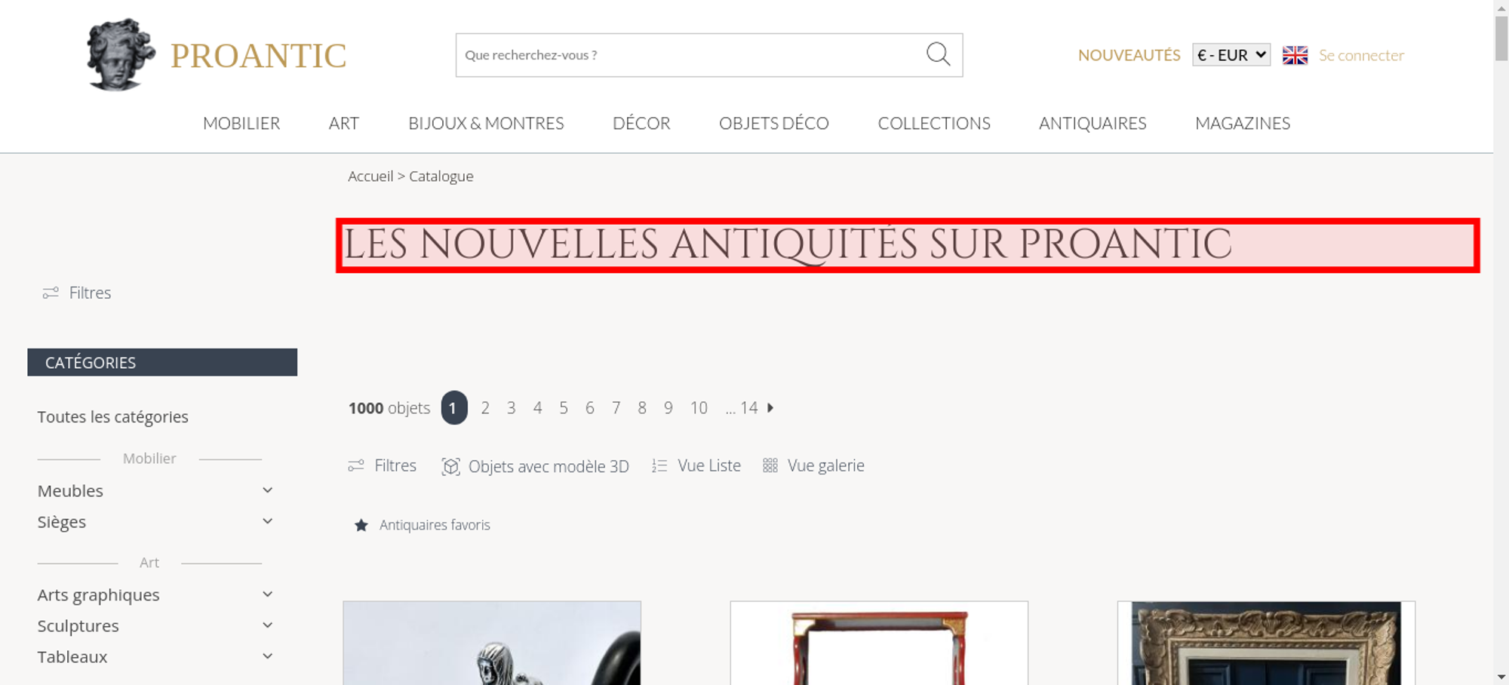Switch to Vue Liste view

click(x=696, y=465)
